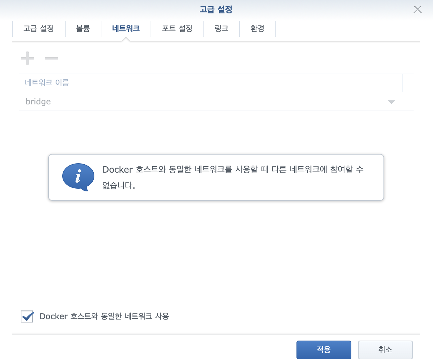The width and height of the screenshot is (433, 364).
Task: Click the 적용 button
Action: click(324, 350)
